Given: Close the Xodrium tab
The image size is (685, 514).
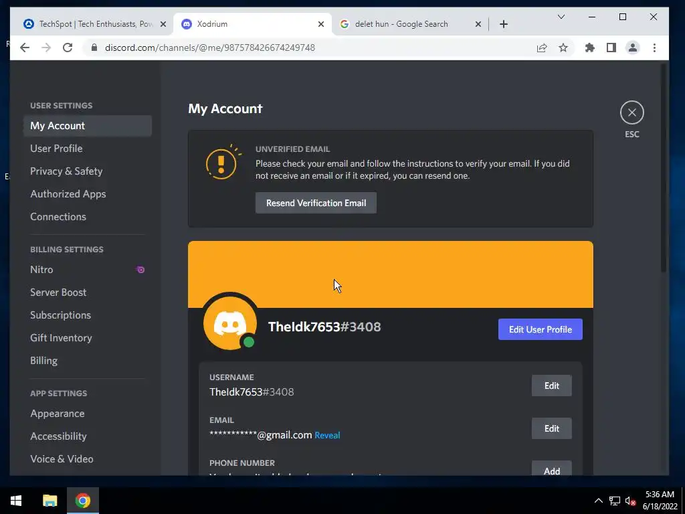Looking at the screenshot, I should click(320, 24).
